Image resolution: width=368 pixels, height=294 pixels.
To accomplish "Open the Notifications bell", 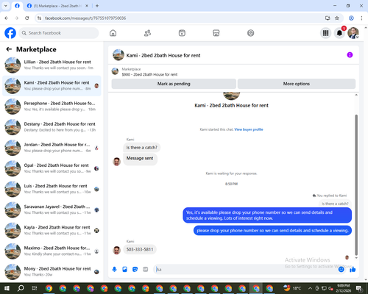I will [x=339, y=33].
